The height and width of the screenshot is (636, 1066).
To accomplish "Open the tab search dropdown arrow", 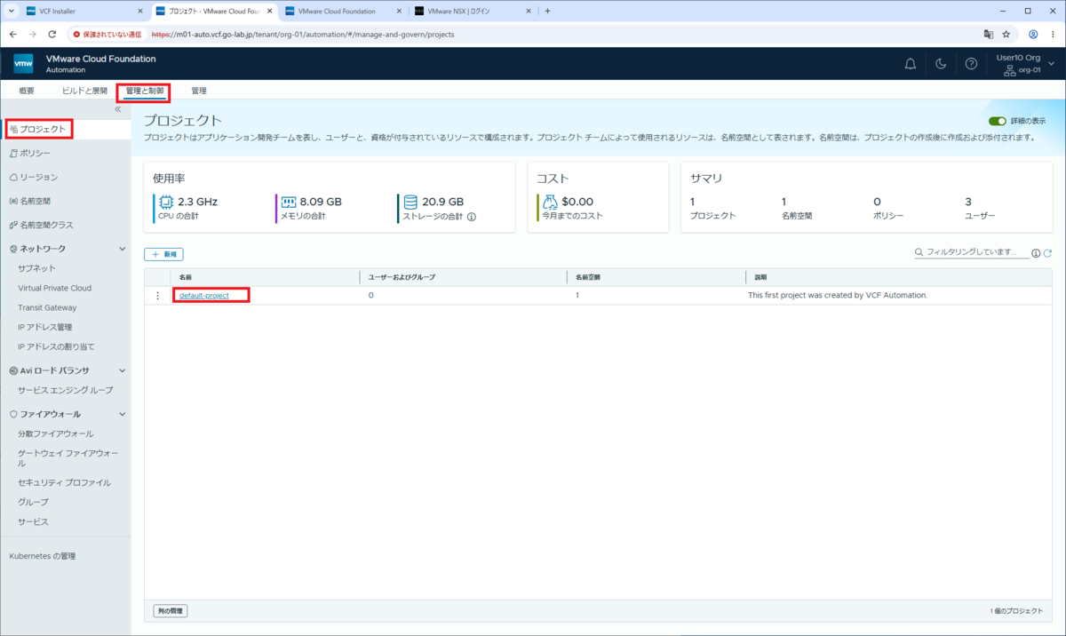I will (11, 12).
